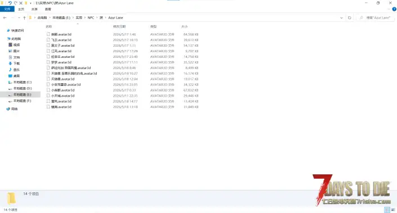Click the file icon of the 54,137 KB file
The image size is (397, 213).
click(x=48, y=46)
